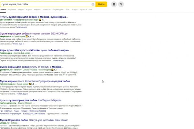This screenshot has height=129, width=194.
Task: Click 'Сухие корма' breadcrumb under gomeovet.ru
Action: coord(45,70)
